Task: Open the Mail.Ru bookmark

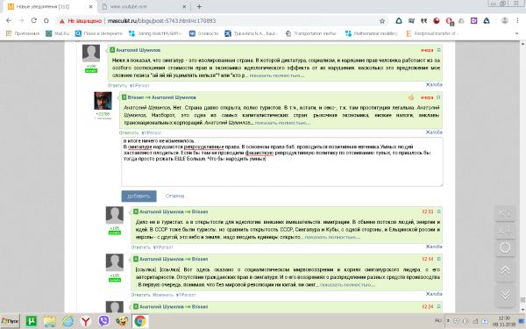Action: click(58, 33)
